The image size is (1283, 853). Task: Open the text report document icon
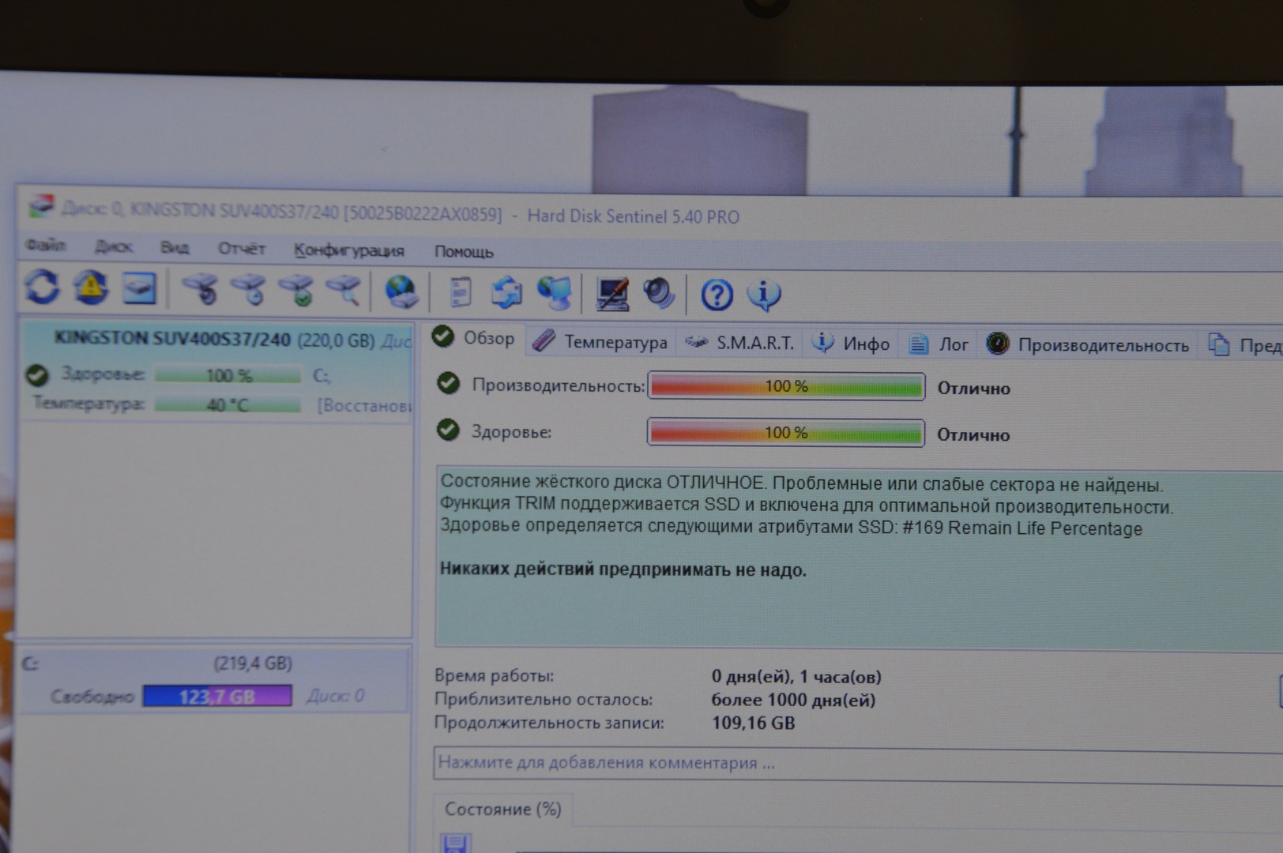tap(460, 293)
